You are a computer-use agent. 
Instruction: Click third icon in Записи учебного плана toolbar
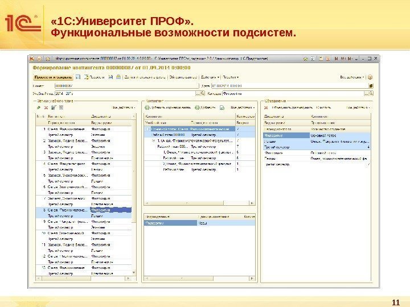pyautogui.click(x=54, y=107)
